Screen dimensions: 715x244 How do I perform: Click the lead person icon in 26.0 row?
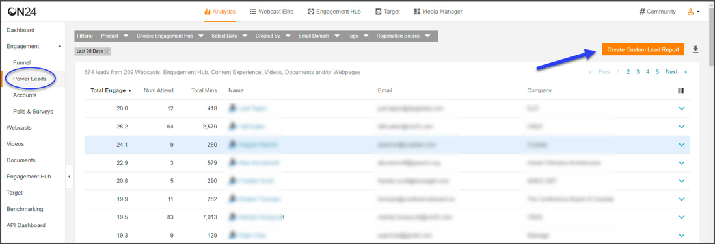tap(233, 108)
